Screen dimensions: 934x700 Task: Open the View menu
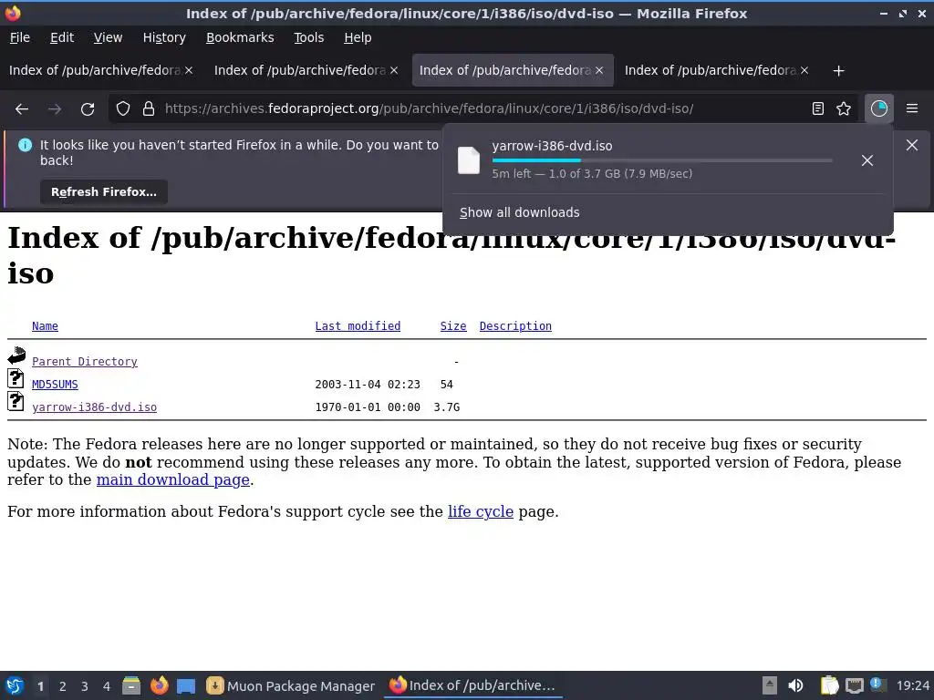pyautogui.click(x=108, y=37)
